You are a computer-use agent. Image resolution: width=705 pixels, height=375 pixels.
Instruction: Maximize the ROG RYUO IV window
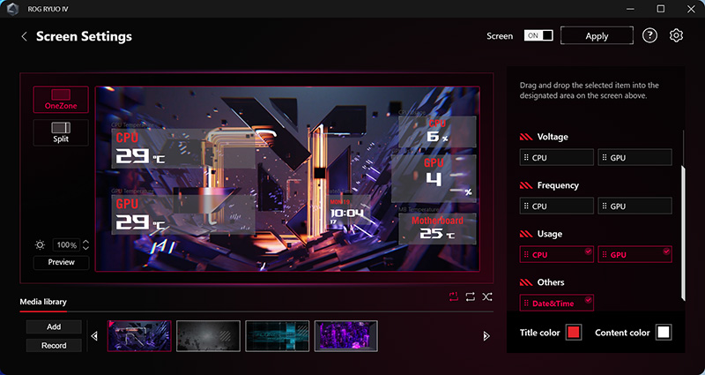(660, 9)
